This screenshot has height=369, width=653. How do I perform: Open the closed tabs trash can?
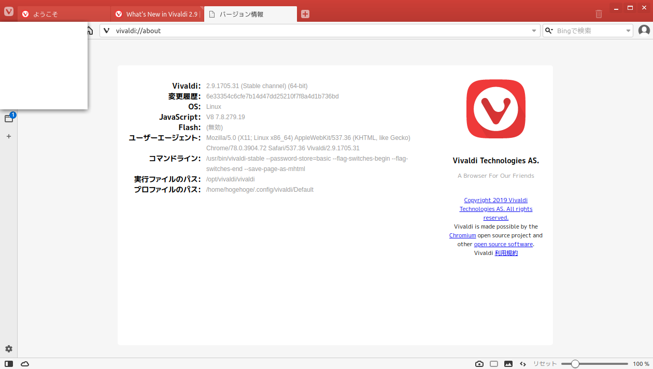click(x=599, y=14)
